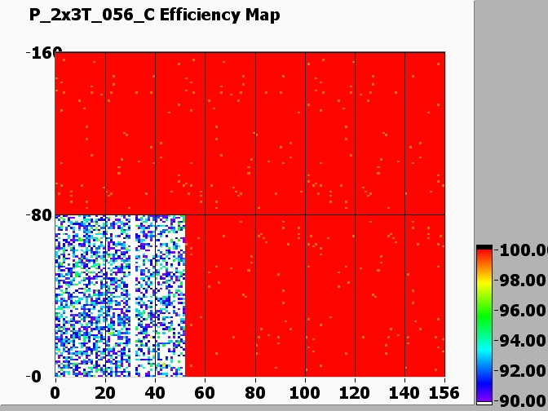Select the 90.00 label on the color legend
Viewport: 548px width, 411px height.
click(x=522, y=400)
